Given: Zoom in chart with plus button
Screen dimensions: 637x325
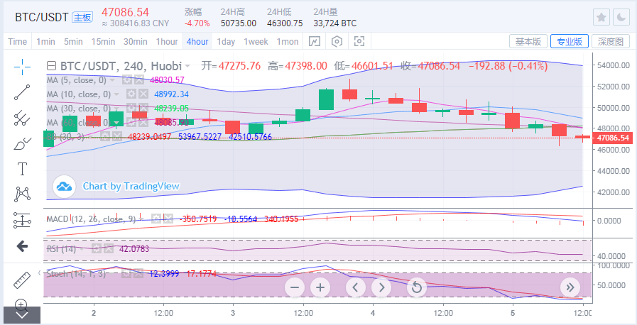Looking at the screenshot, I should [320, 287].
